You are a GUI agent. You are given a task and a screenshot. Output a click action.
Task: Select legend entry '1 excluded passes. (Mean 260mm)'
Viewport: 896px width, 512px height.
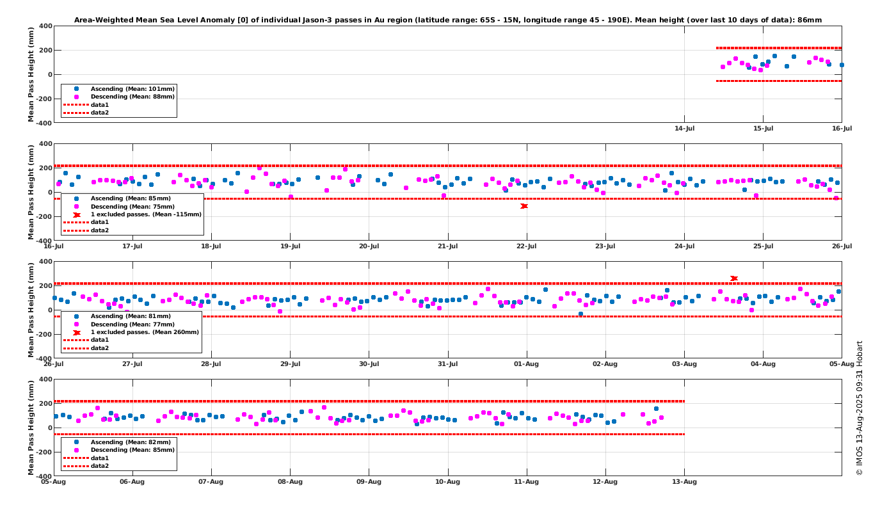[x=145, y=332]
